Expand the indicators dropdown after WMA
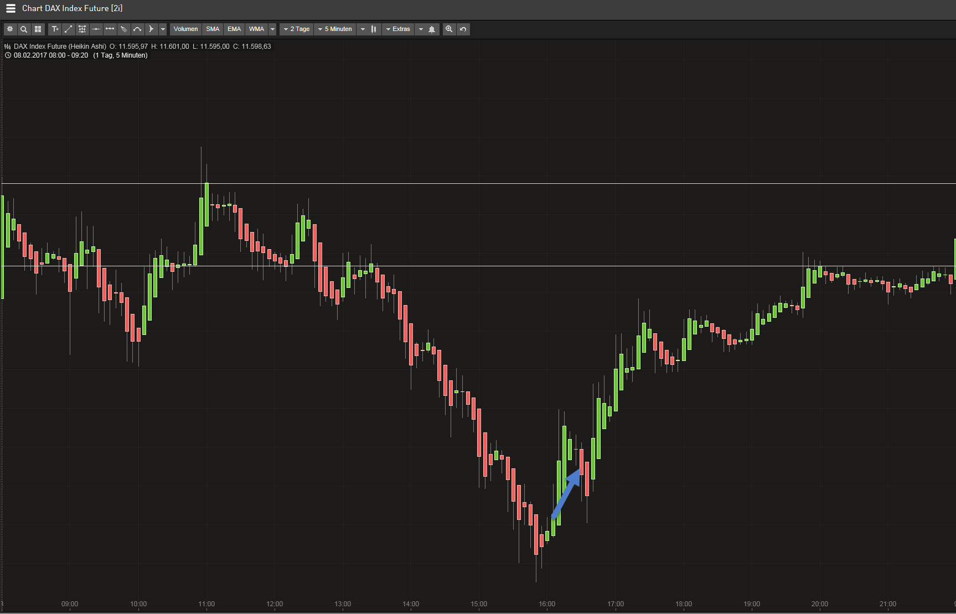 click(x=272, y=29)
